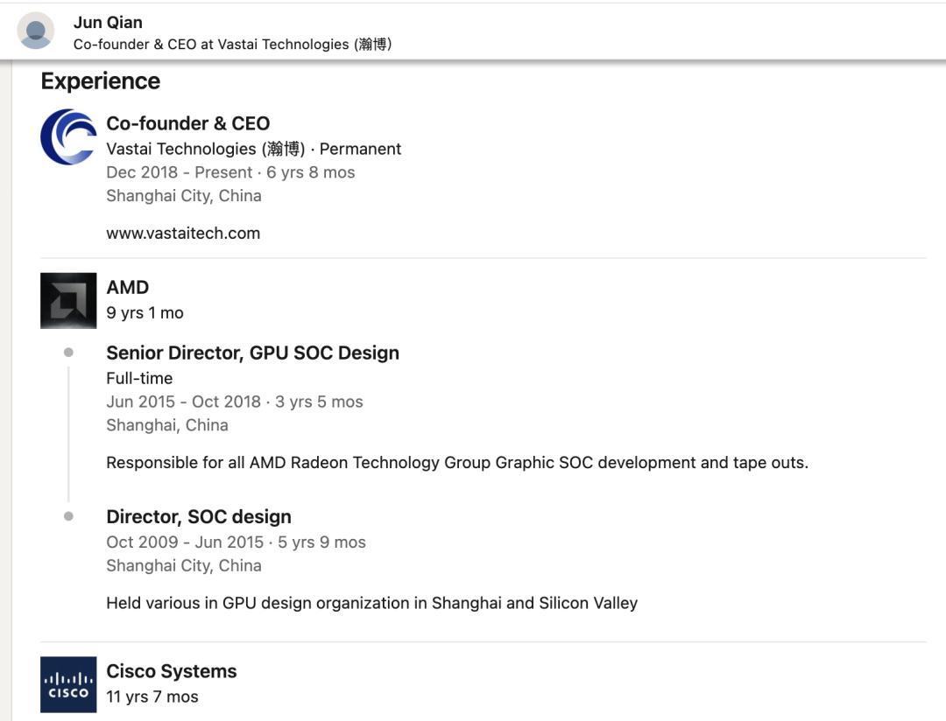The height and width of the screenshot is (721, 946).
Task: Click the Director, SOC design timeline bullet
Action: pyautogui.click(x=68, y=516)
